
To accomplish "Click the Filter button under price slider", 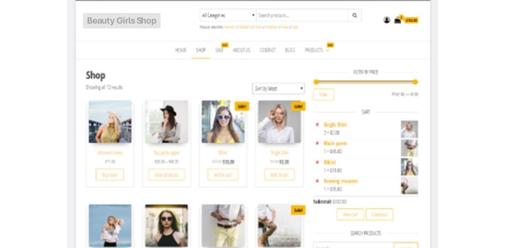I will (x=324, y=94).
